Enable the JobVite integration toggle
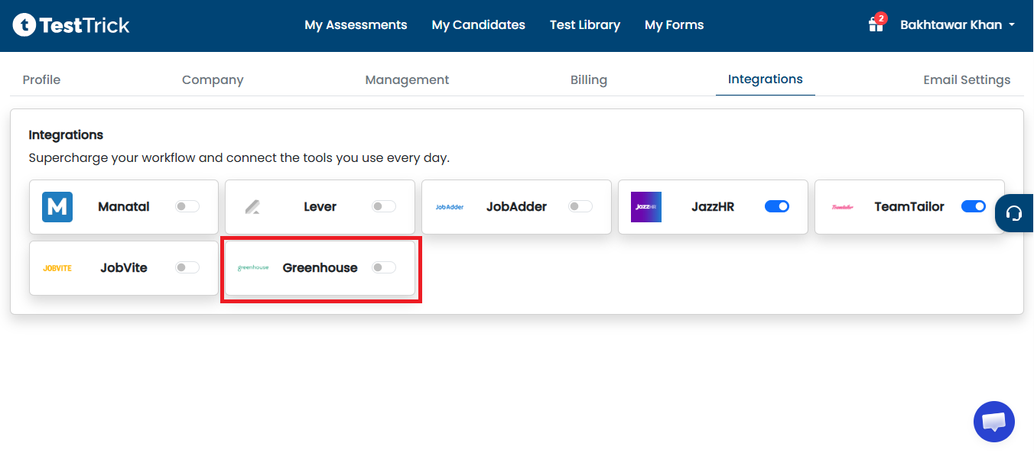 (x=187, y=267)
